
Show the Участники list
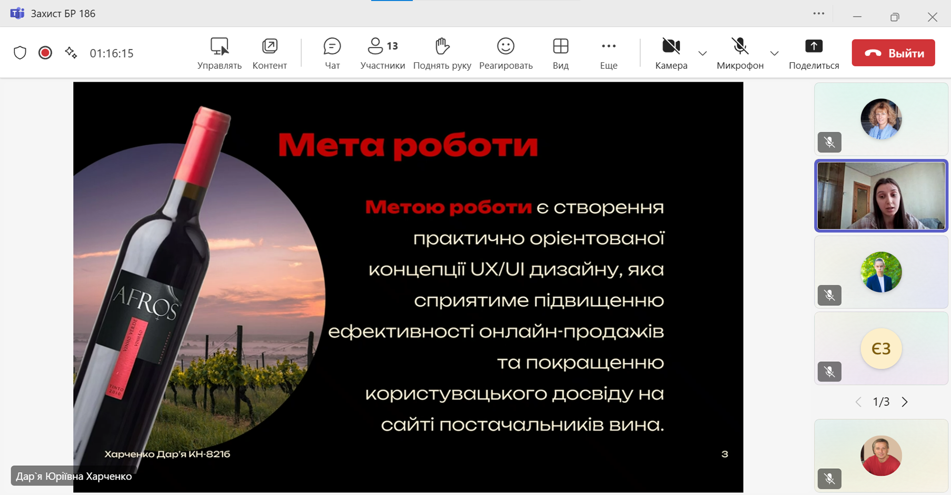pyautogui.click(x=382, y=53)
